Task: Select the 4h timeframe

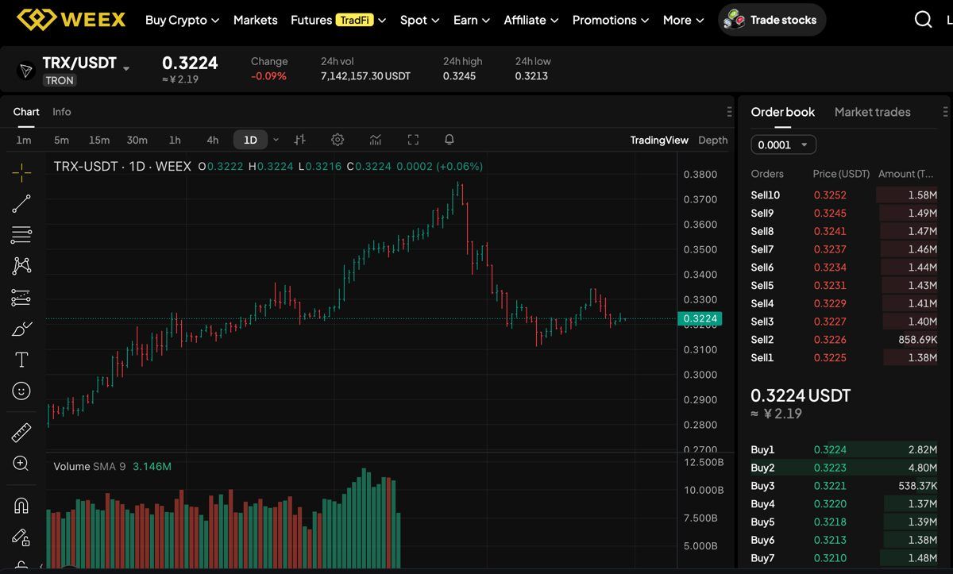Action: [x=213, y=140]
